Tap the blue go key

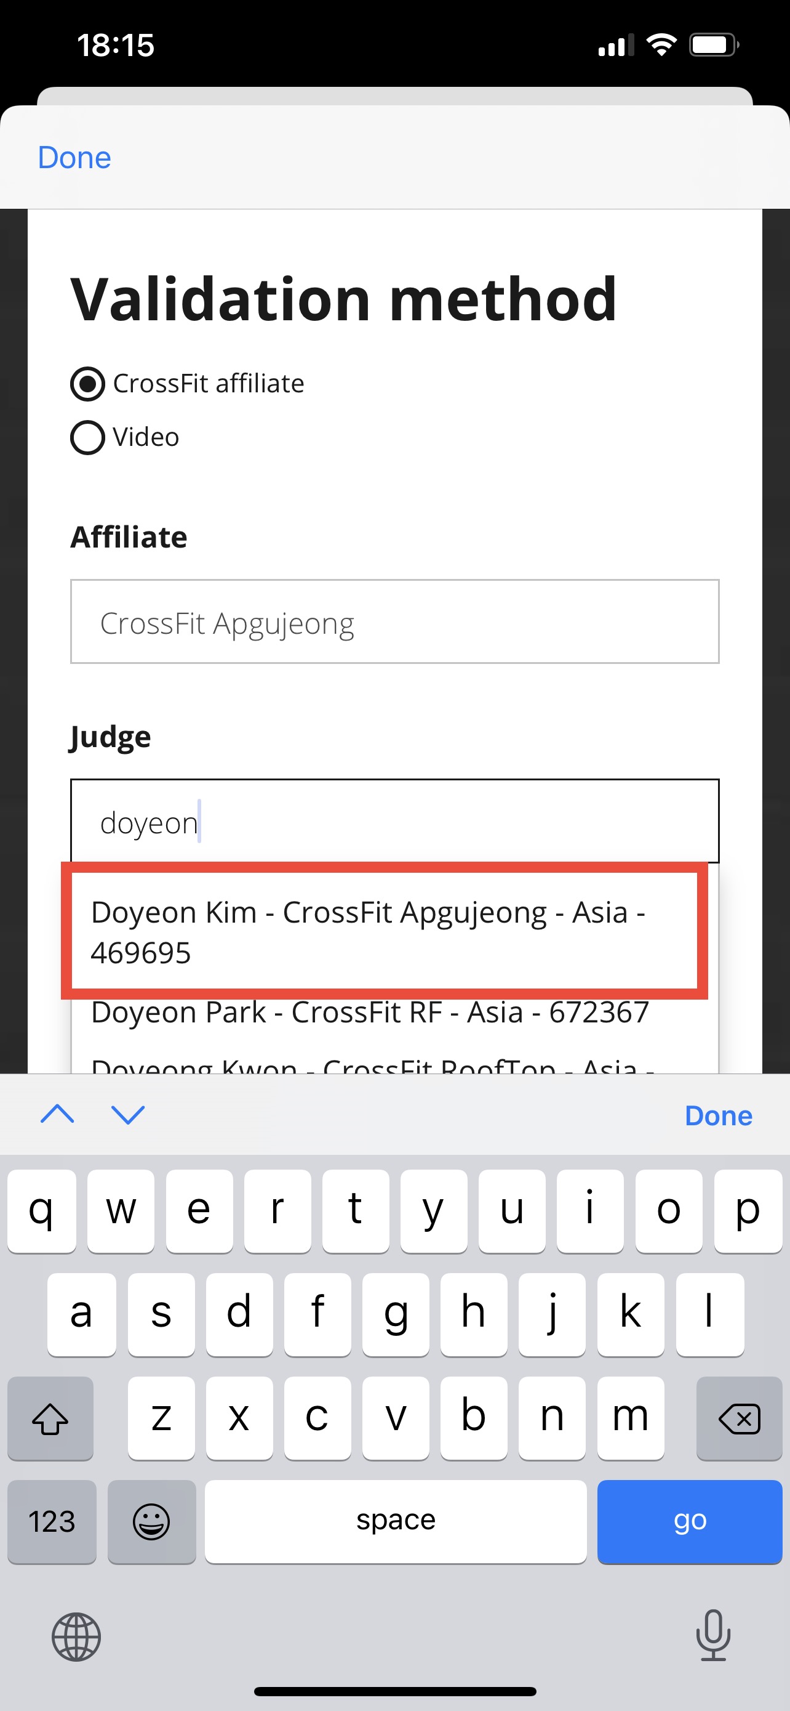(690, 1521)
